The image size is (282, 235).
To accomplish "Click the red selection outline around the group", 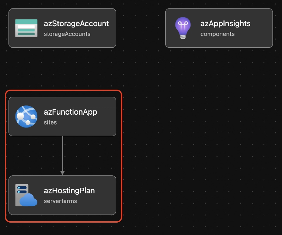I will click(x=122, y=155).
